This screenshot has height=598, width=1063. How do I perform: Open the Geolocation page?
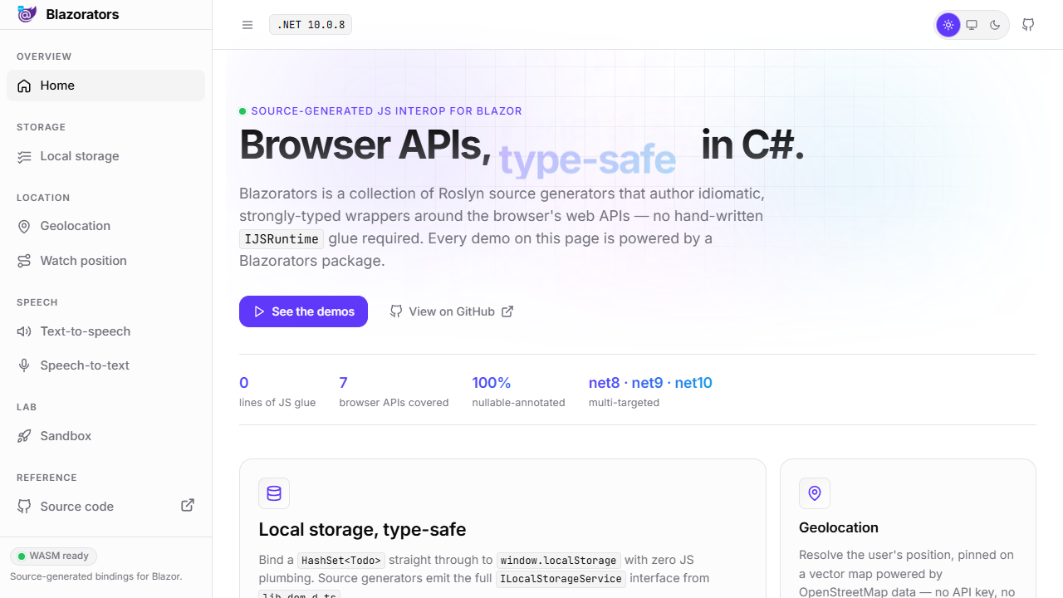(105, 226)
